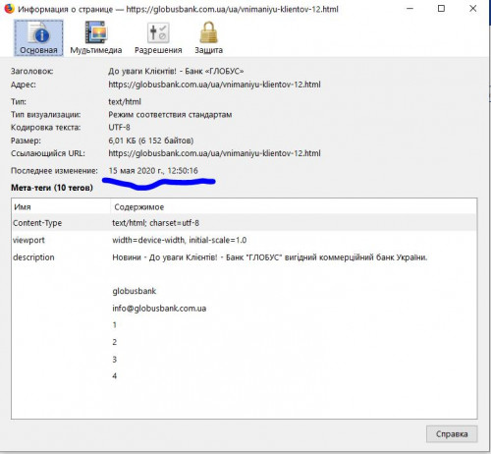Click the Последнее изменение label

(54, 171)
